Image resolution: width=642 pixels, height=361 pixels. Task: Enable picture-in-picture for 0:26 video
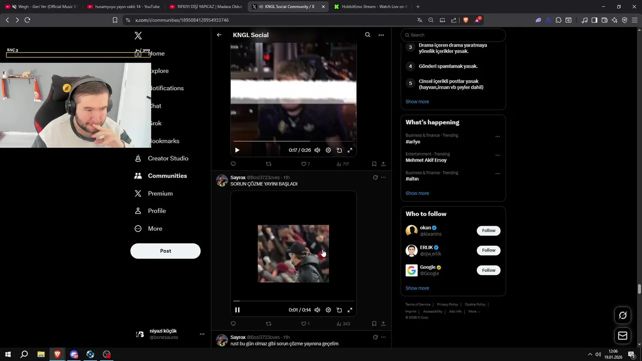coord(339,150)
